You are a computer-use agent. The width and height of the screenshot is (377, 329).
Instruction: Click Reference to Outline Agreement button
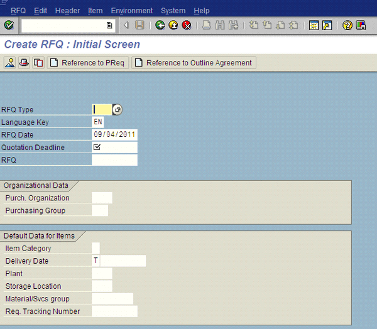coord(194,63)
